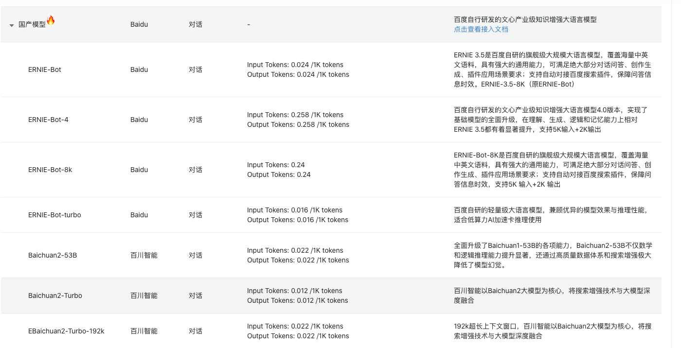Click the EBaichuan2-Turbo-192k model name

(x=66, y=331)
